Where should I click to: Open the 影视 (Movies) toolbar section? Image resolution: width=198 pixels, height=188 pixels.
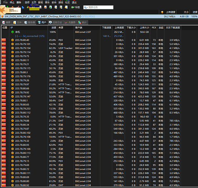40,2
